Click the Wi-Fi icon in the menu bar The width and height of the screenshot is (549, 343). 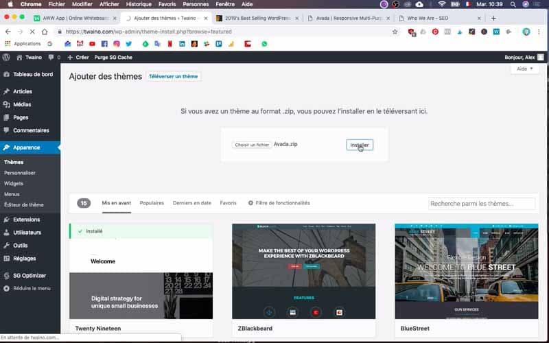point(442,4)
